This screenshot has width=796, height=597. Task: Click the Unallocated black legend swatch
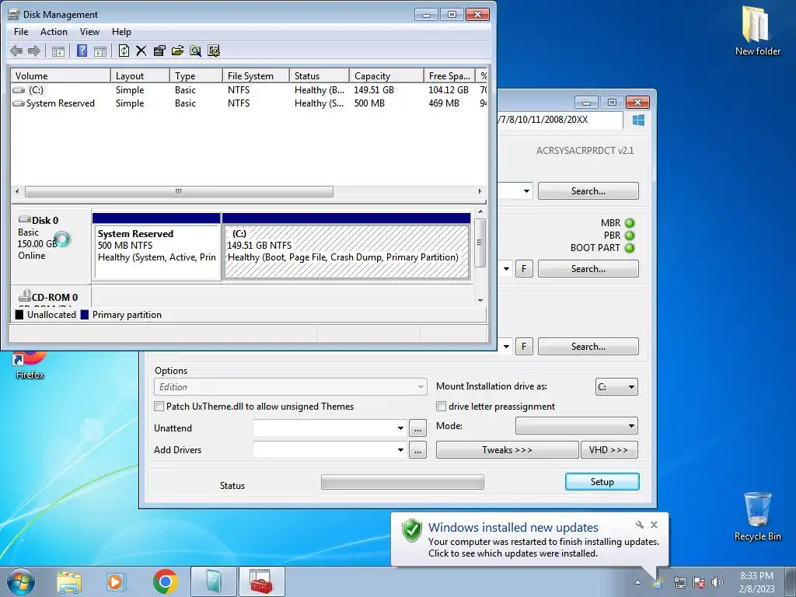click(19, 315)
